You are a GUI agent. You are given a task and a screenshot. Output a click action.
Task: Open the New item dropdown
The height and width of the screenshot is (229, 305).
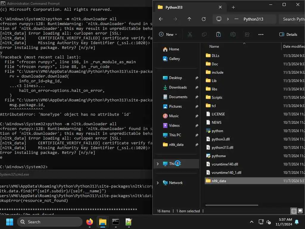point(168,35)
